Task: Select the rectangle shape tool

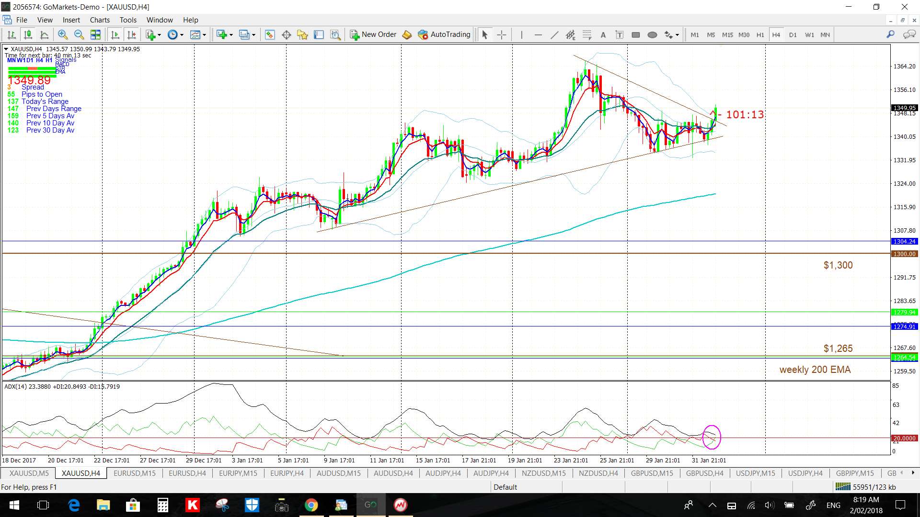Action: coord(636,34)
